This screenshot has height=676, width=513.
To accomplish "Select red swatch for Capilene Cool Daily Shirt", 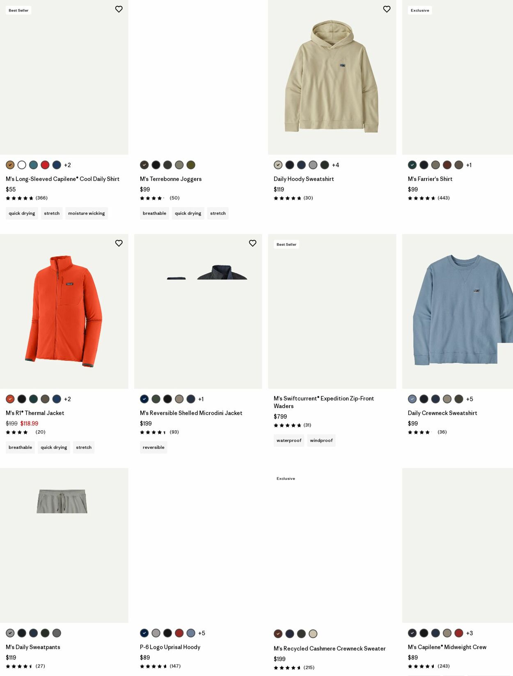I will click(45, 165).
